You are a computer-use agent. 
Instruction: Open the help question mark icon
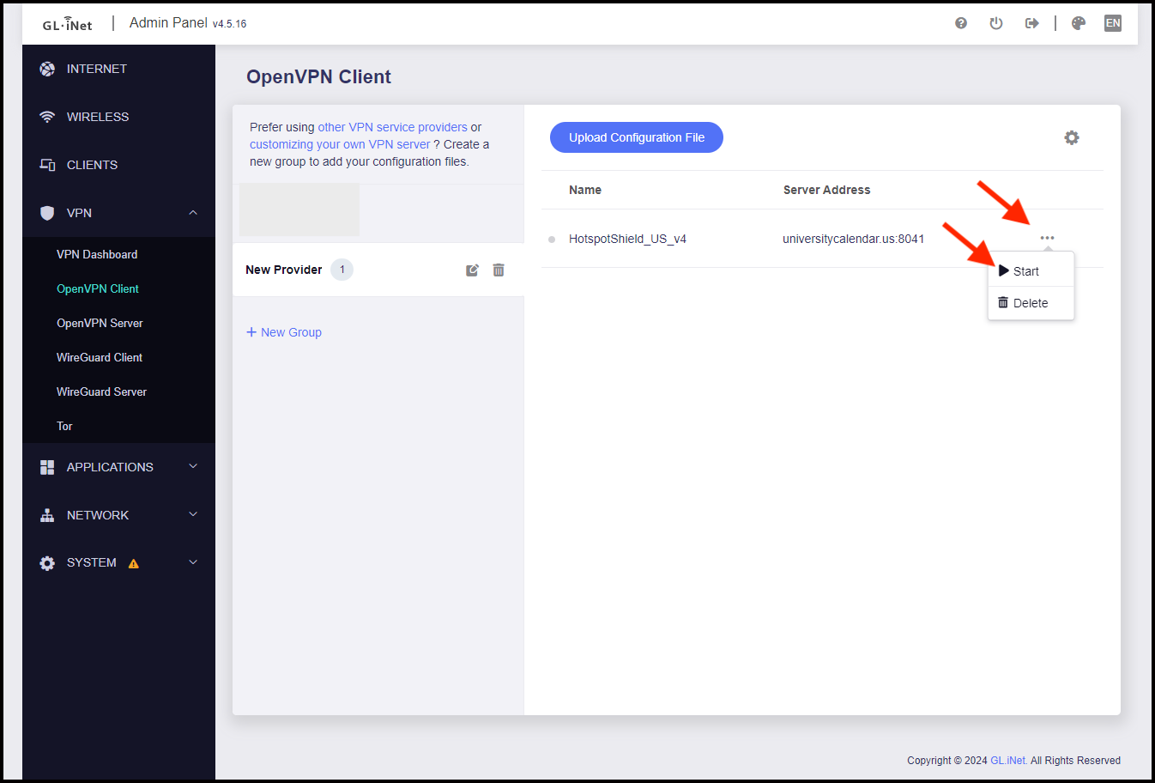click(x=961, y=23)
